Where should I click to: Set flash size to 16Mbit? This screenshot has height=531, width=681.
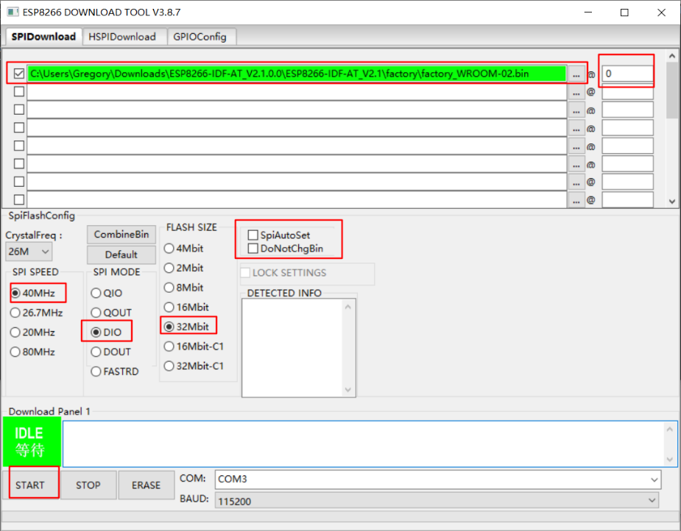tap(187, 307)
